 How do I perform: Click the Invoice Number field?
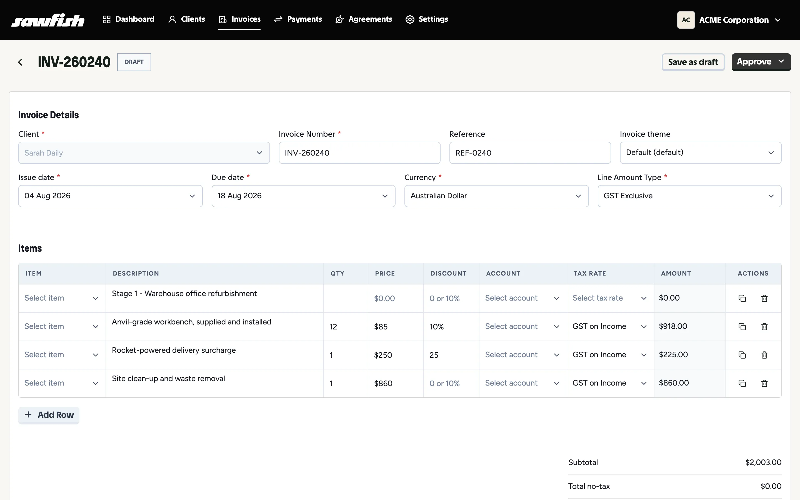point(359,153)
